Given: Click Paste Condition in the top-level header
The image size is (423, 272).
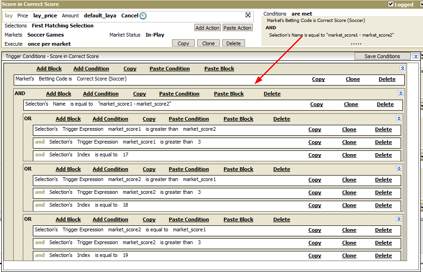Looking at the screenshot, I should tap(170, 69).
